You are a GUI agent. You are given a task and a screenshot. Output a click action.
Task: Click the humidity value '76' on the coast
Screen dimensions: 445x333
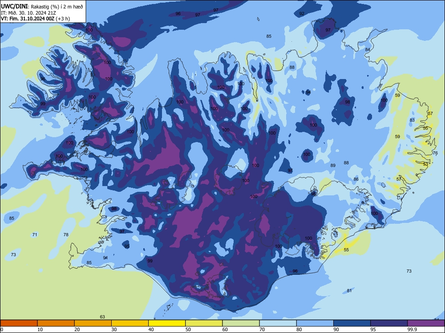click(435, 153)
